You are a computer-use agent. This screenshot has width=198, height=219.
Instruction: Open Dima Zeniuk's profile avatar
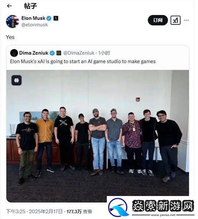click(14, 53)
